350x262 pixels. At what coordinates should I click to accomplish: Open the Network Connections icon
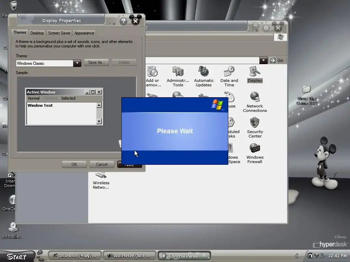[x=255, y=102]
